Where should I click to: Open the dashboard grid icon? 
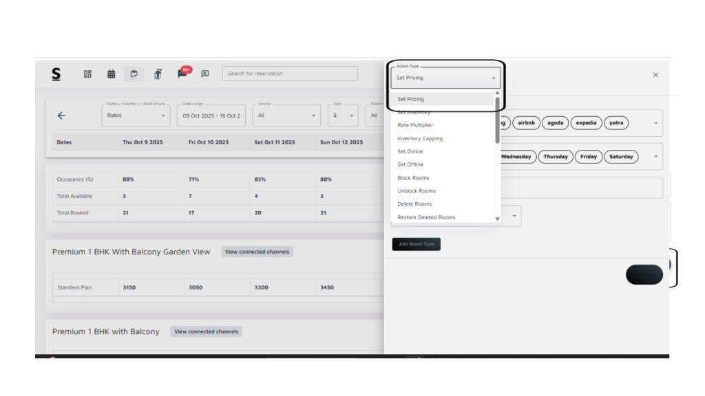(x=87, y=74)
